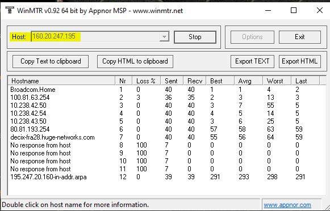330x211 pixels.
Task: Click the Nr column header
Action: (x=124, y=81)
